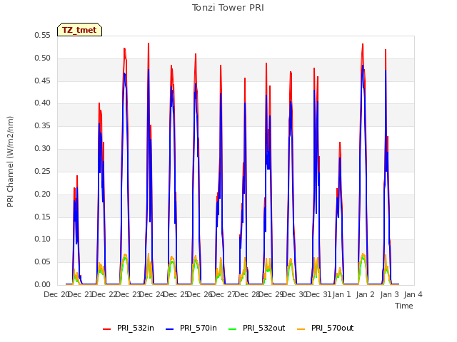Click the 0.35 y-axis tick label
Image resolution: width=457 pixels, height=342 pixels.
pos(43,125)
